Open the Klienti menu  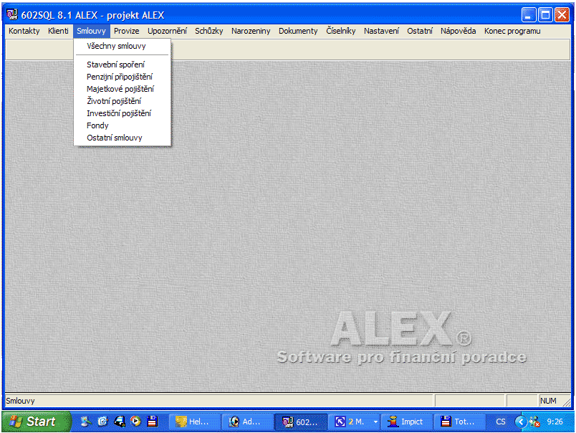(x=58, y=31)
